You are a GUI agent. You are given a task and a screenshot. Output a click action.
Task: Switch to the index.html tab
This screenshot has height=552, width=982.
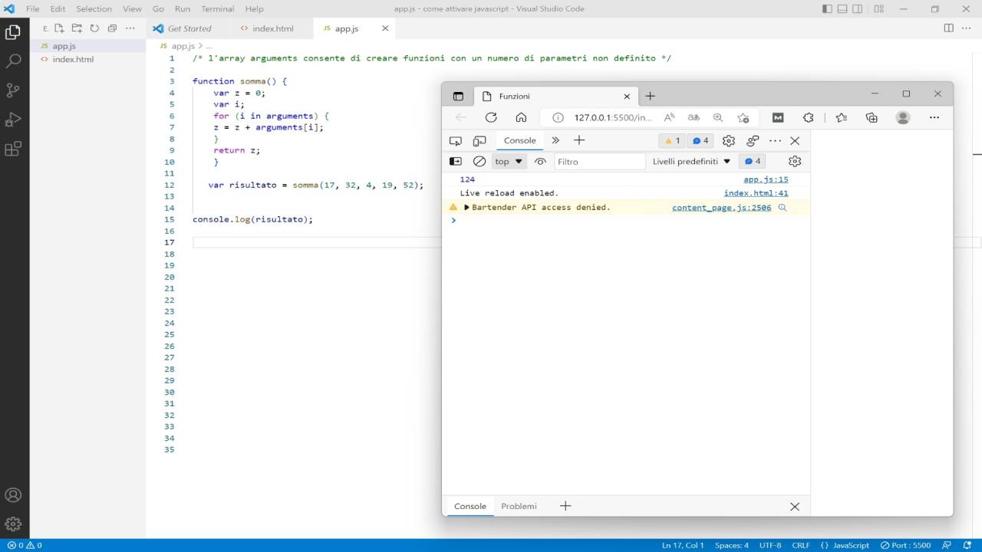[272, 28]
